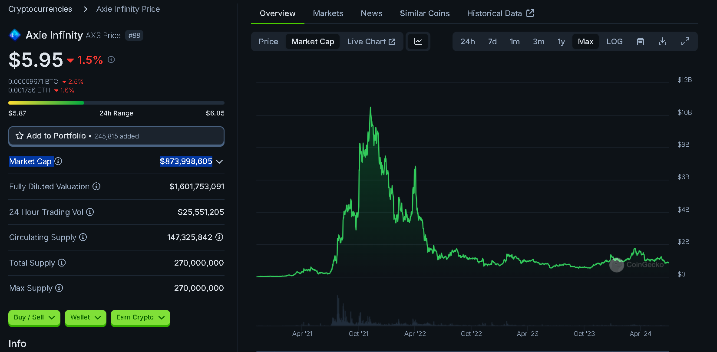Open the Wallet dropdown
The image size is (717, 352).
point(86,318)
